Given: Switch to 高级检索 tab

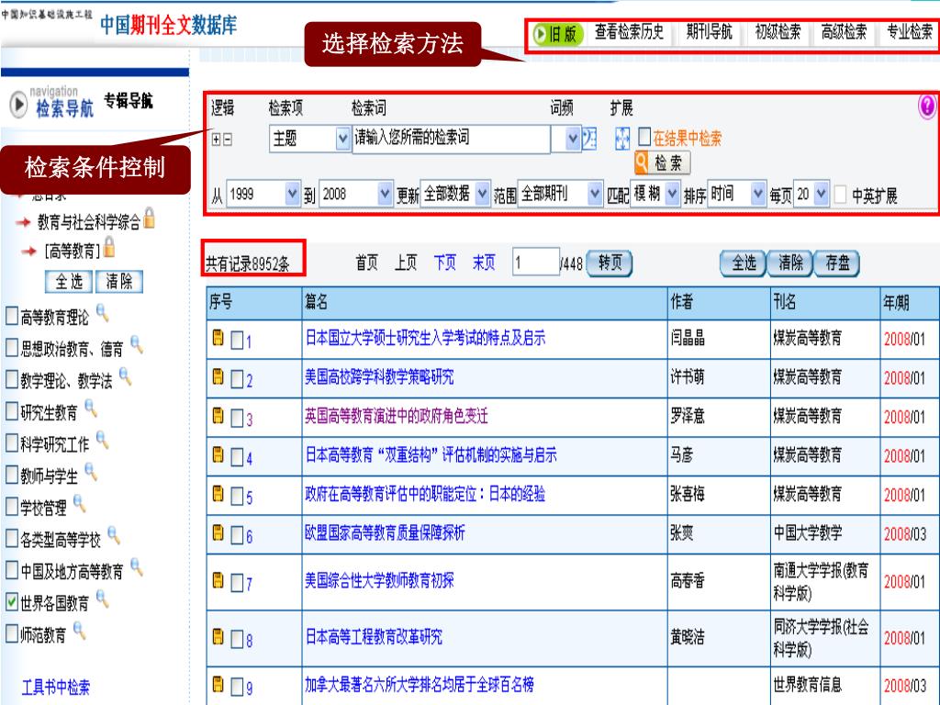Looking at the screenshot, I should tap(844, 32).
